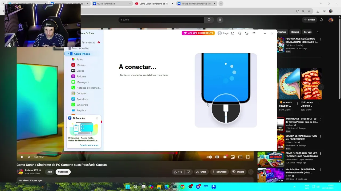Open Músicas in Dr.Fone sidebar
Screen dimensions: 341x191
[x=81, y=65]
